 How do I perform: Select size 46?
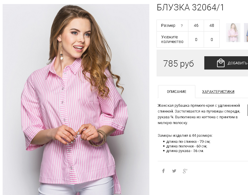(196, 26)
